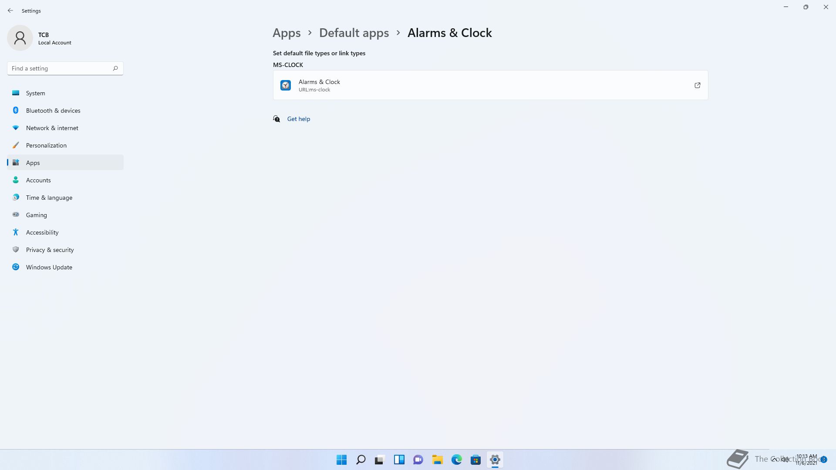The width and height of the screenshot is (836, 470).
Task: Click the Network wifi icon in the sidebar
Action: tap(16, 128)
